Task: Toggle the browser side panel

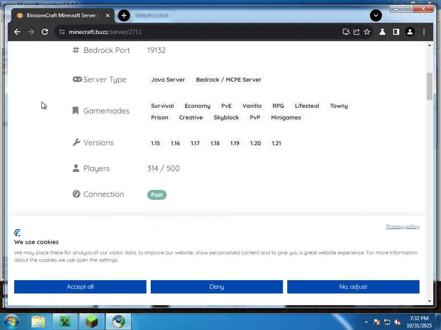Action: click(x=396, y=32)
